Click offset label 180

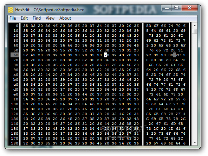[x=15, y=143]
